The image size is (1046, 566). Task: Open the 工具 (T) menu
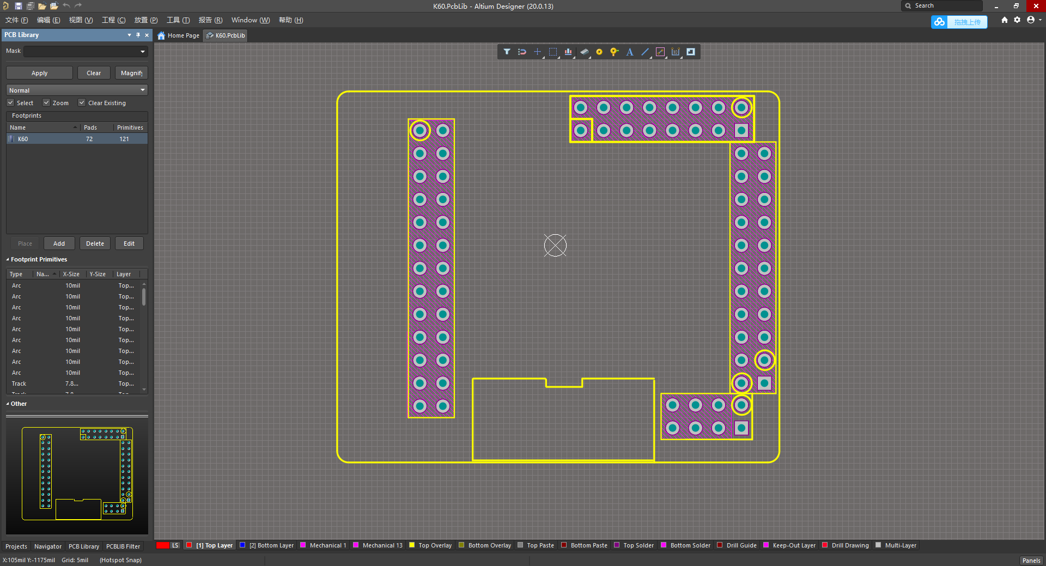point(178,20)
